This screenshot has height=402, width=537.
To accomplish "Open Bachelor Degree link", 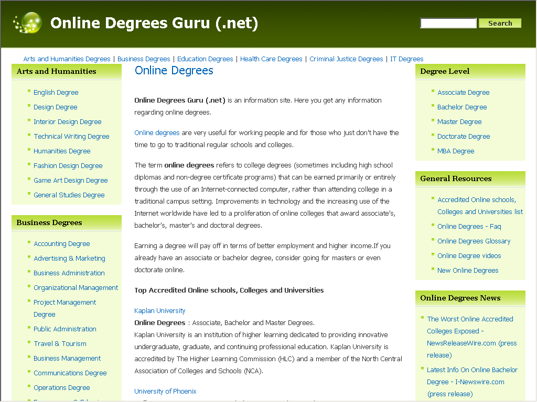I will pos(462,107).
